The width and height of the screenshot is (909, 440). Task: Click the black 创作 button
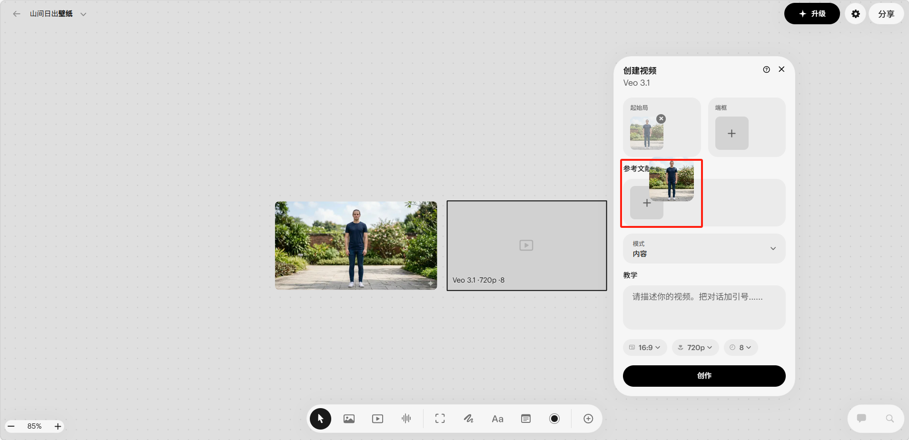[704, 376]
